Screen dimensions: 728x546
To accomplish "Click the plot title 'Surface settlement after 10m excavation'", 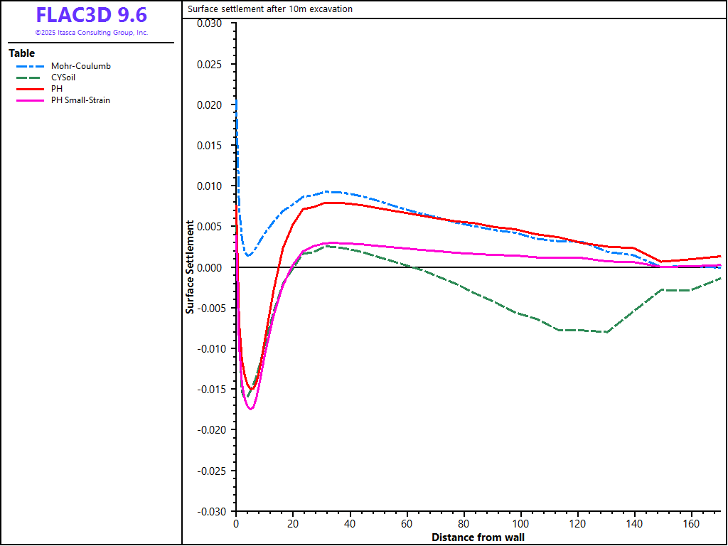I will (269, 9).
